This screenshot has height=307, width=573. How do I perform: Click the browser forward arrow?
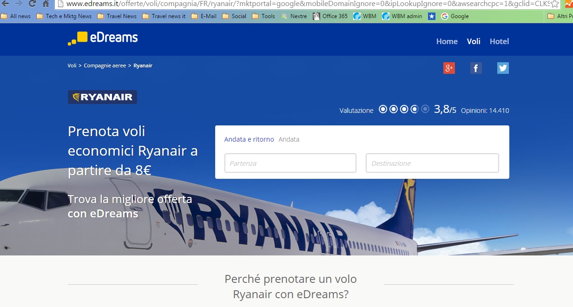coord(19,4)
